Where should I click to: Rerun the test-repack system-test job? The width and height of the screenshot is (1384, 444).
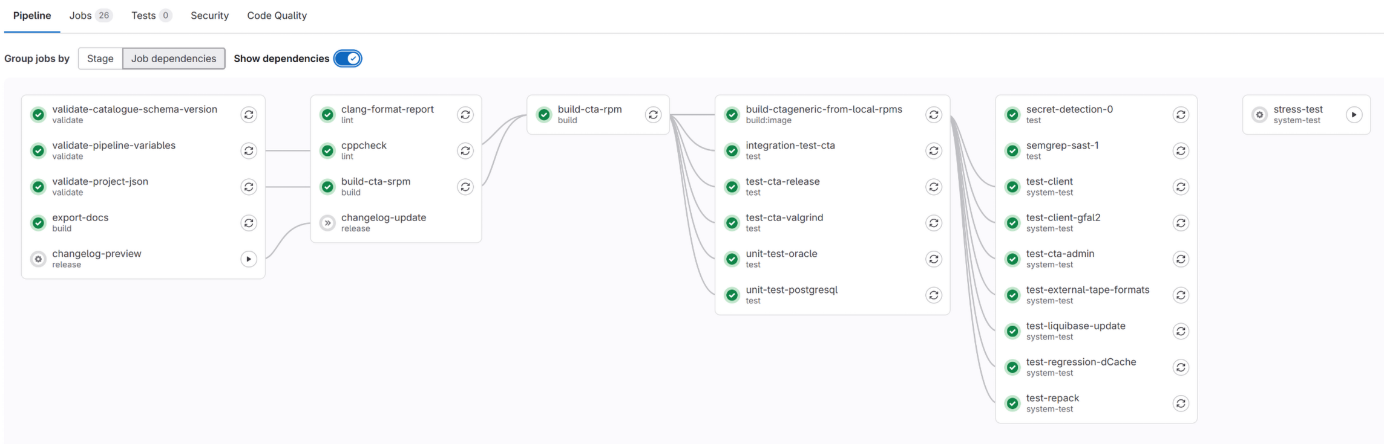click(x=1180, y=404)
